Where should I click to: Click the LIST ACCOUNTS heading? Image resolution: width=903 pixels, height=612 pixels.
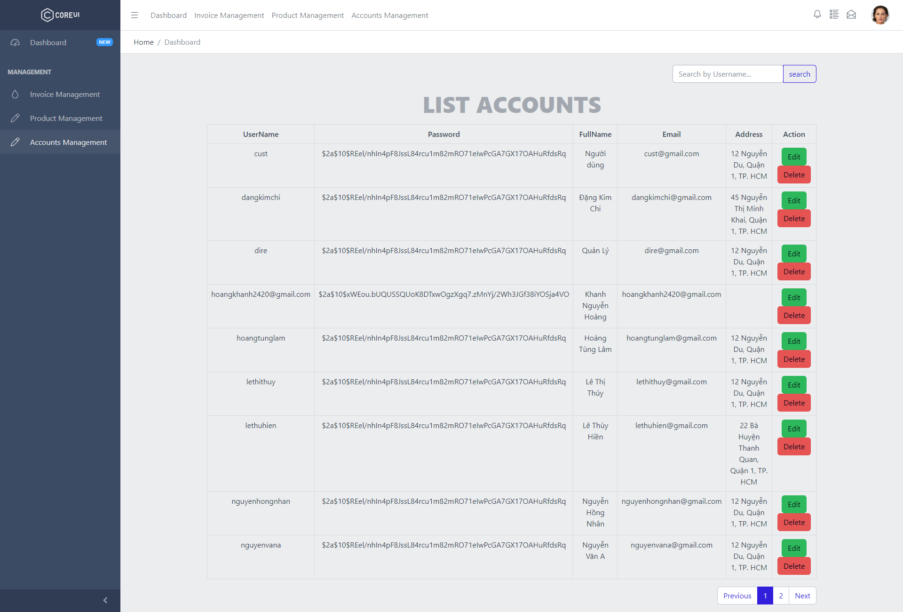[x=512, y=105]
